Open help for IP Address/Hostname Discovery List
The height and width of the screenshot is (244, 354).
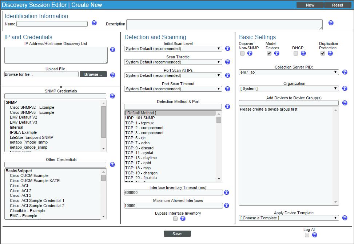coord(112,50)
